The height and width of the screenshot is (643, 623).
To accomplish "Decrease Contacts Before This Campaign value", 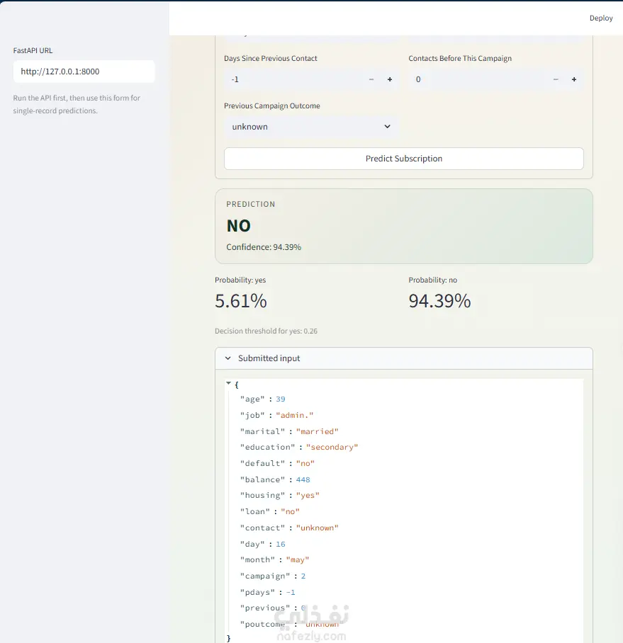I will [556, 79].
